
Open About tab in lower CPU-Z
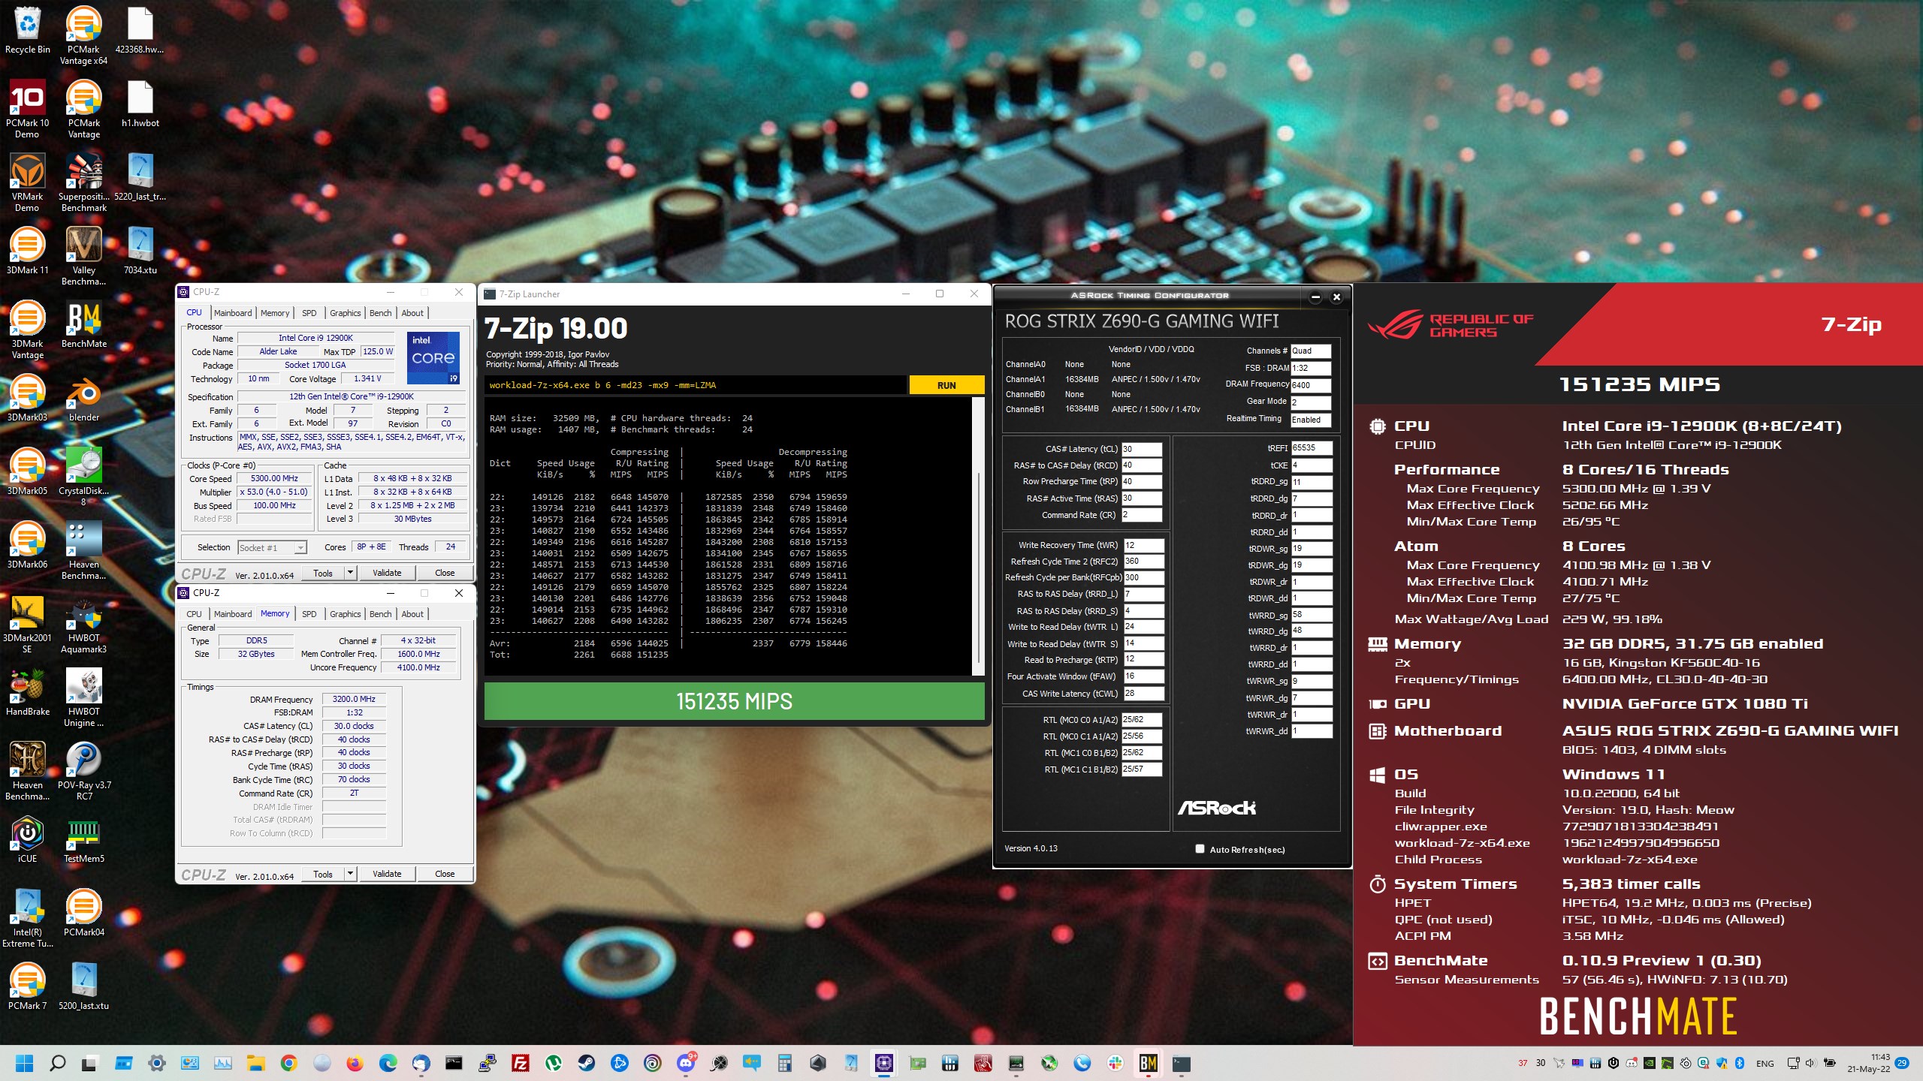(412, 614)
